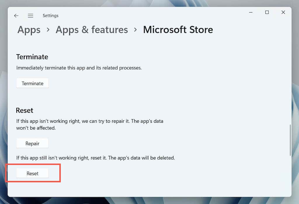Click the Reset section heading
Screen dimensions: 299x204
pos(25,110)
